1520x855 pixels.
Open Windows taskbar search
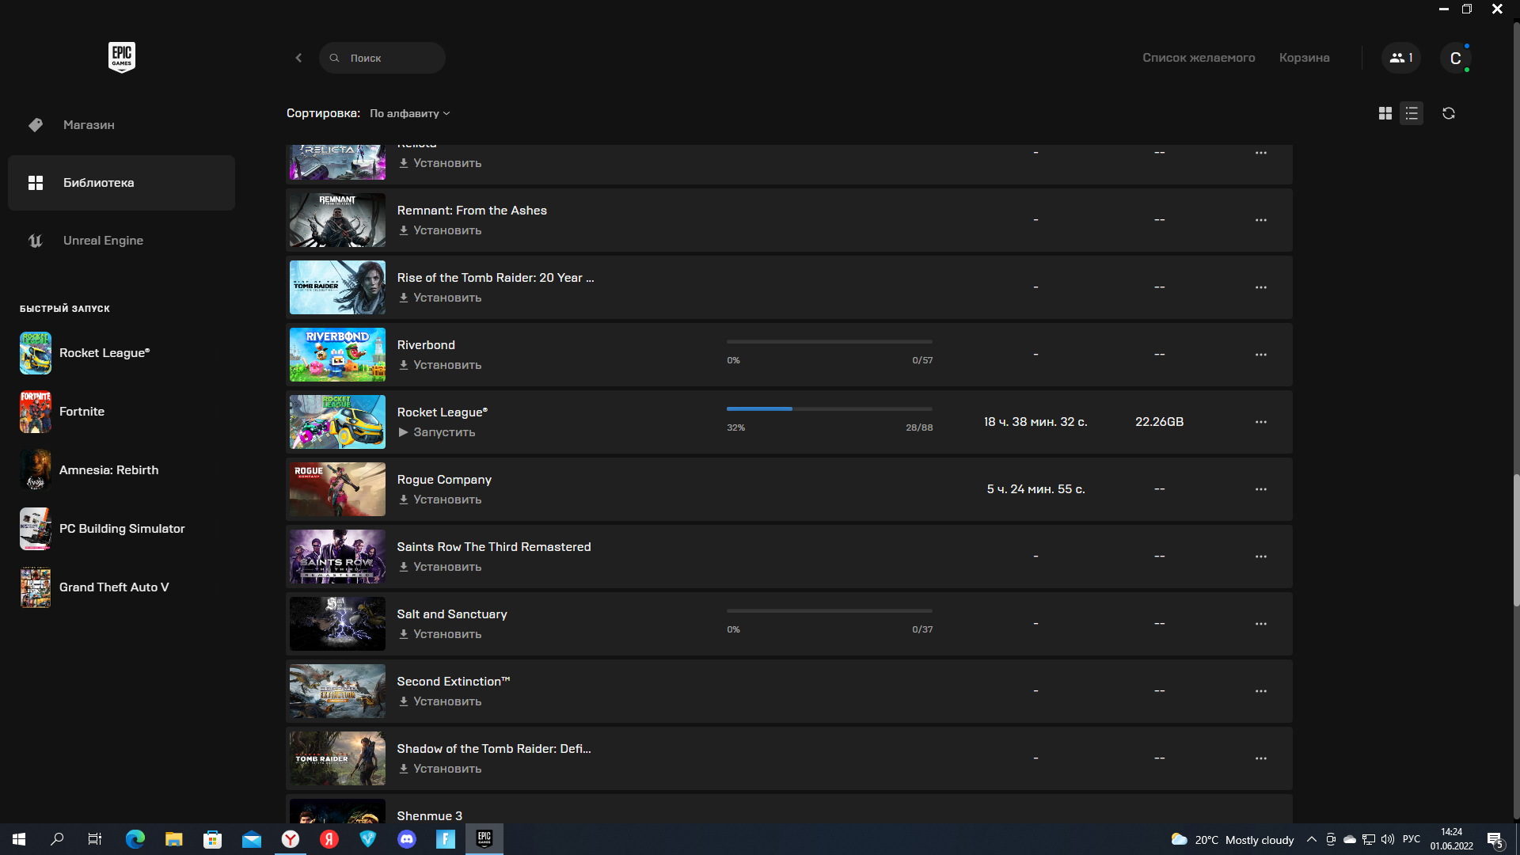[x=57, y=839]
